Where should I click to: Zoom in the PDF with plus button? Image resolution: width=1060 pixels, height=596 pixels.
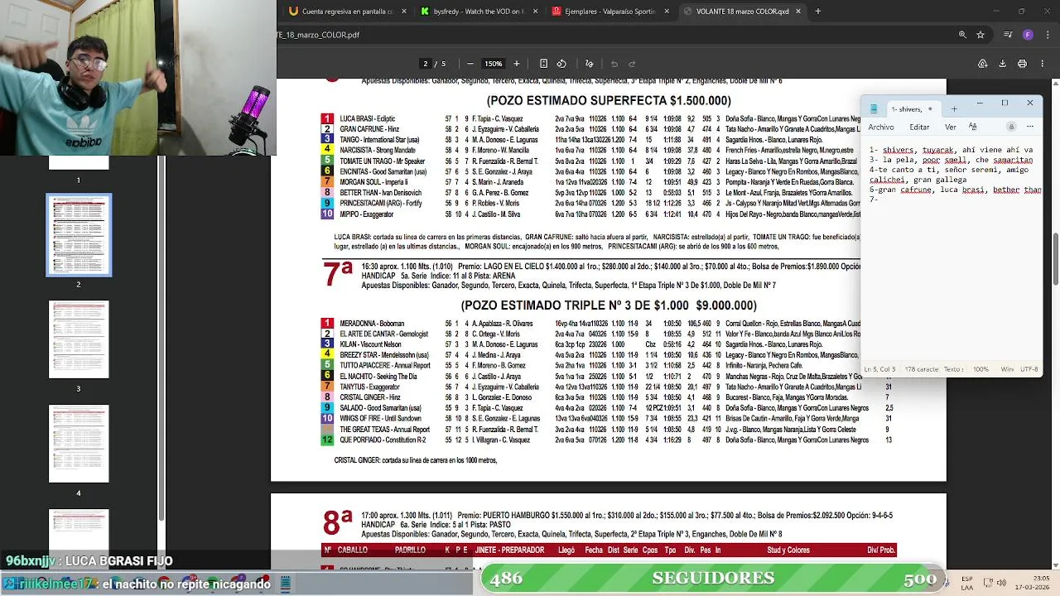(x=517, y=64)
